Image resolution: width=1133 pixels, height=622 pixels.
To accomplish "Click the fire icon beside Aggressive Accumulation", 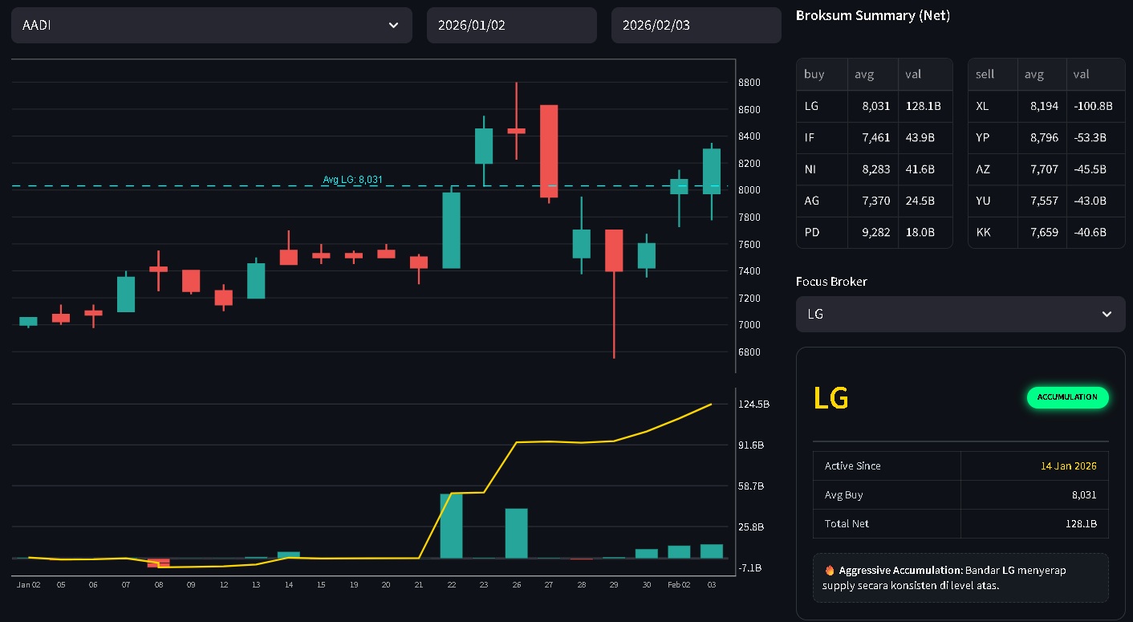I will pyautogui.click(x=830, y=571).
